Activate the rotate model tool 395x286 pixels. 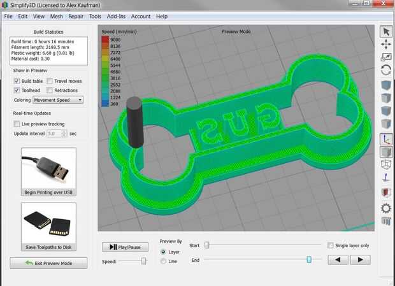click(386, 69)
